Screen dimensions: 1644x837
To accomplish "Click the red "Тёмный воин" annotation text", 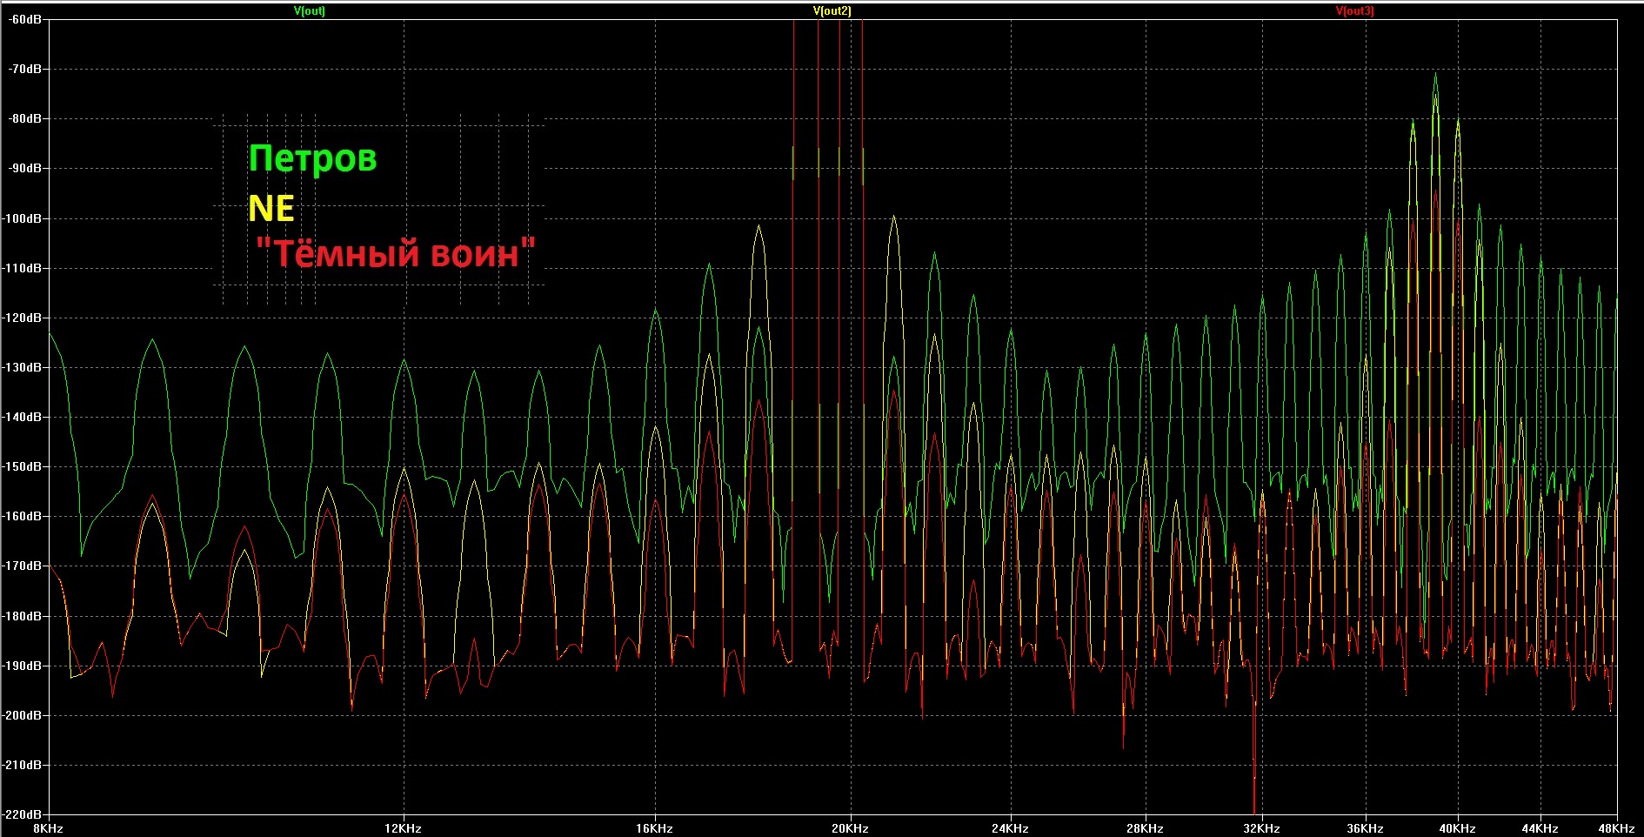I will click(396, 253).
